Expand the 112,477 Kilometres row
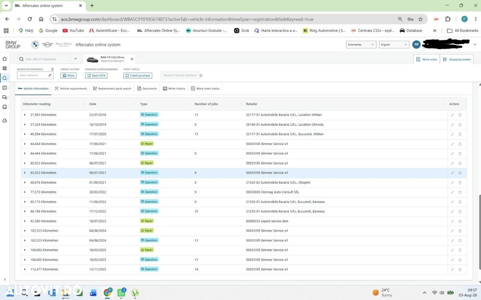The image size is (481, 300). tap(25, 269)
